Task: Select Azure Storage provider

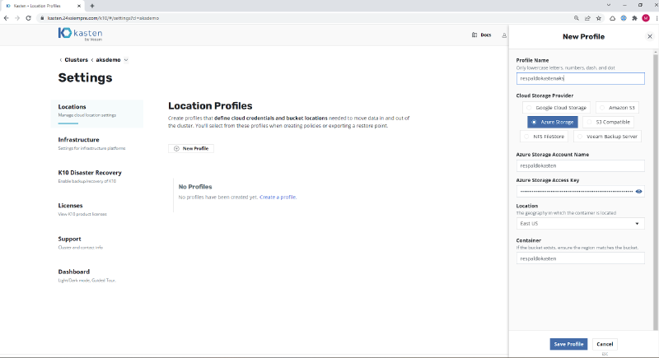Action: pyautogui.click(x=553, y=122)
